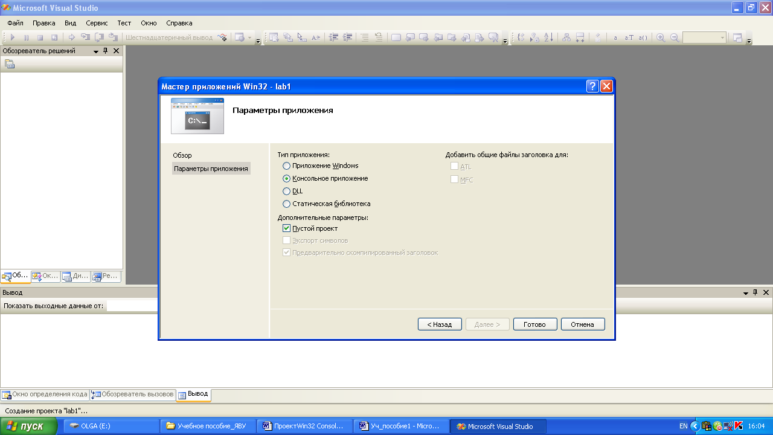773x435 pixels.
Task: Click the Properties icon in Solution Explorer
Action: (x=10, y=64)
